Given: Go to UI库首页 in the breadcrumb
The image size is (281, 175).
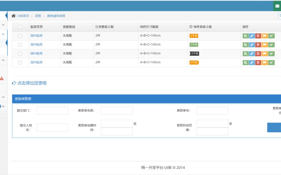Looking at the screenshot, I should click(23, 16).
